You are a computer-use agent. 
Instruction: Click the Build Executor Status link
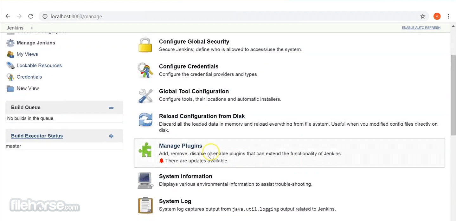37,136
